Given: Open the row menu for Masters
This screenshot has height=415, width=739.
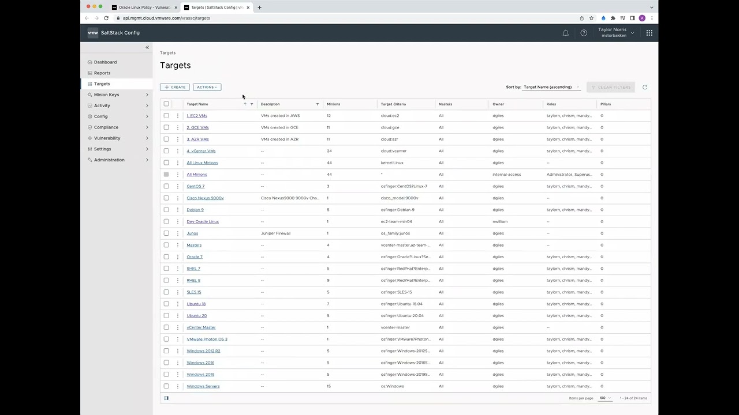Looking at the screenshot, I should (x=178, y=245).
